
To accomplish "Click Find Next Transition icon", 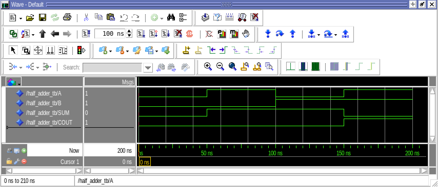I will click(223, 50).
